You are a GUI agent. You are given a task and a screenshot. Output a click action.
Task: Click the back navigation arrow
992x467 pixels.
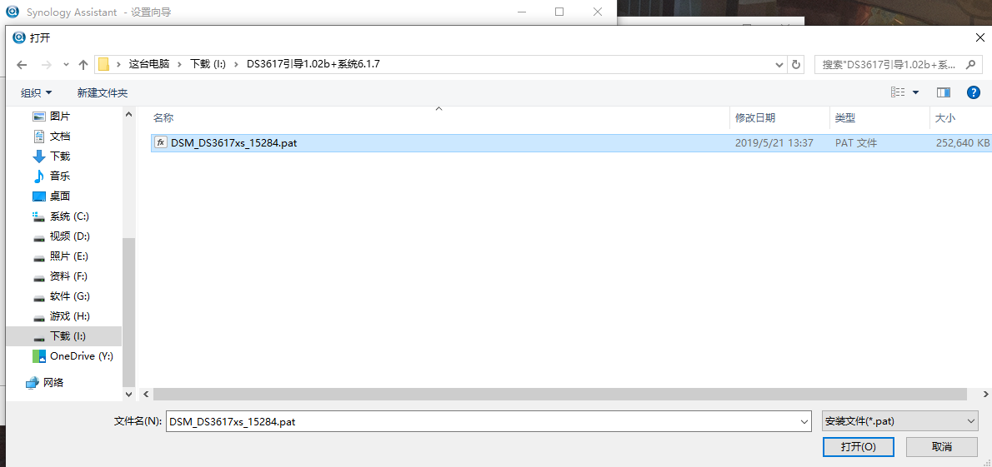pos(23,64)
